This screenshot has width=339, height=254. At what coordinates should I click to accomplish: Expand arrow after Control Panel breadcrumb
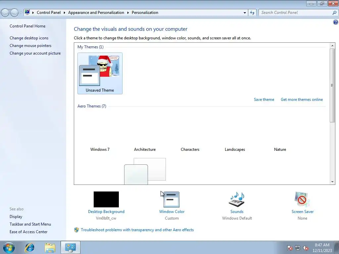tap(65, 13)
